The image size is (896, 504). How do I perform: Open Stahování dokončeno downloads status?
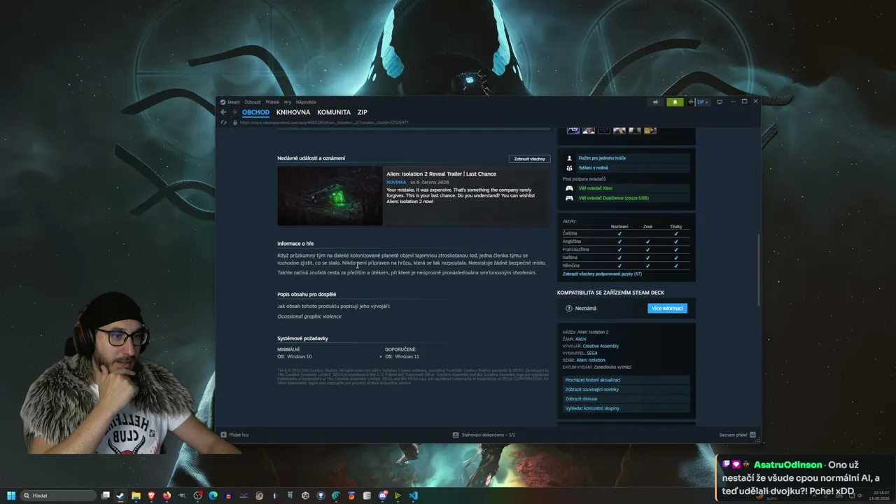point(489,435)
